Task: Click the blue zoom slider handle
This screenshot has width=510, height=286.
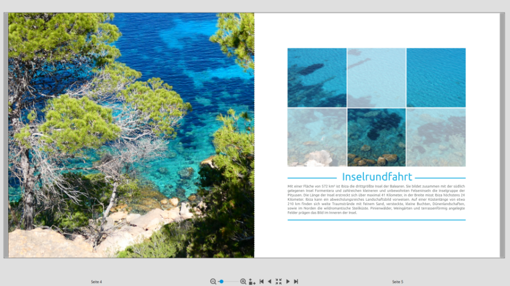Action: [222, 281]
